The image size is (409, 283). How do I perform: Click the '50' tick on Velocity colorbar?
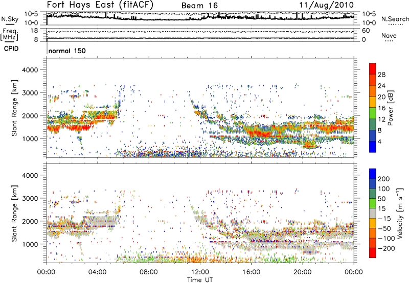click(381, 199)
